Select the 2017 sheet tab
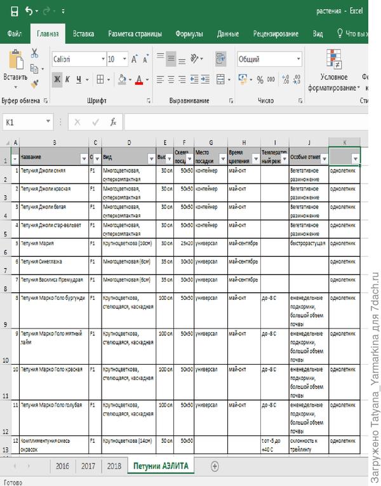This screenshot has width=381, height=486. (x=88, y=466)
